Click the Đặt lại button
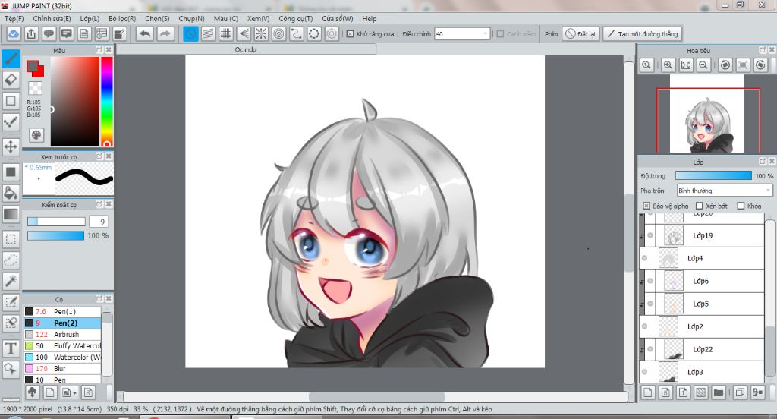 pyautogui.click(x=580, y=33)
